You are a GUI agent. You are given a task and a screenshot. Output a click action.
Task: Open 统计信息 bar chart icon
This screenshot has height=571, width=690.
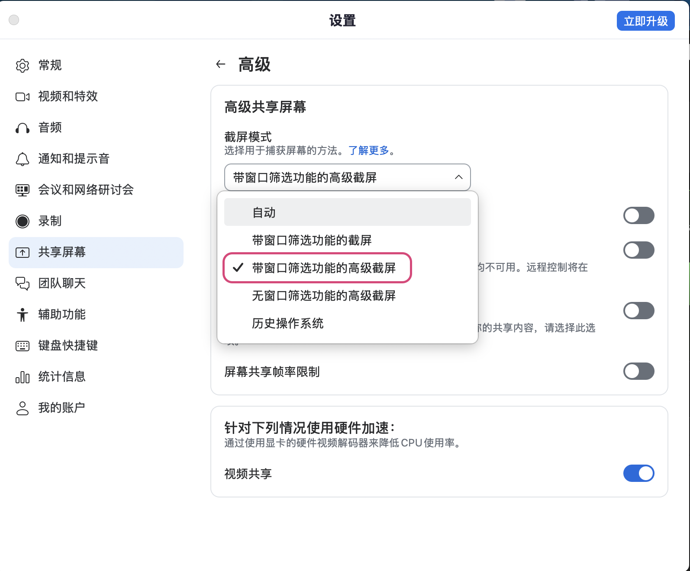click(x=23, y=377)
